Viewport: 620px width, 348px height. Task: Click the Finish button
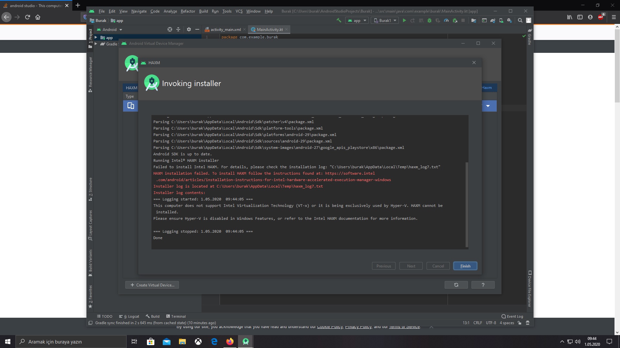point(465,266)
